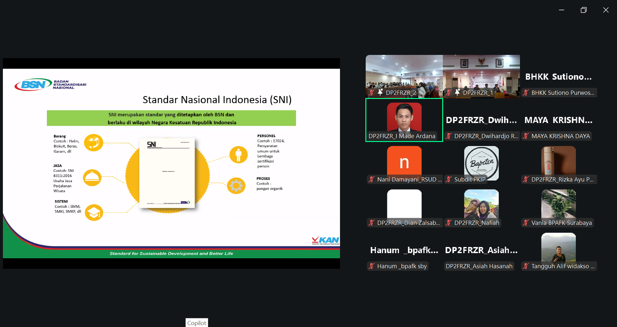Click the pin icon on DP2FRZR_2 video
Viewport: 617px width, 327px height.
(x=380, y=93)
